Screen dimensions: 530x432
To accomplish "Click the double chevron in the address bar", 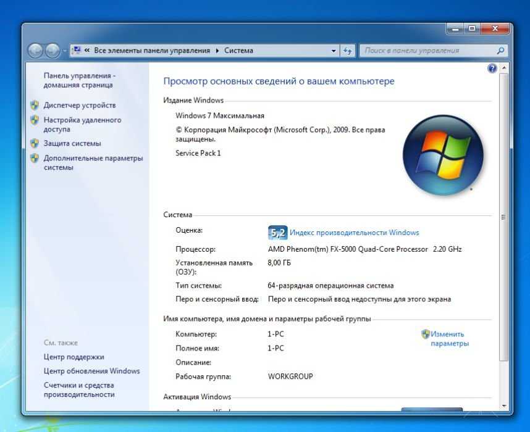I will click(87, 51).
